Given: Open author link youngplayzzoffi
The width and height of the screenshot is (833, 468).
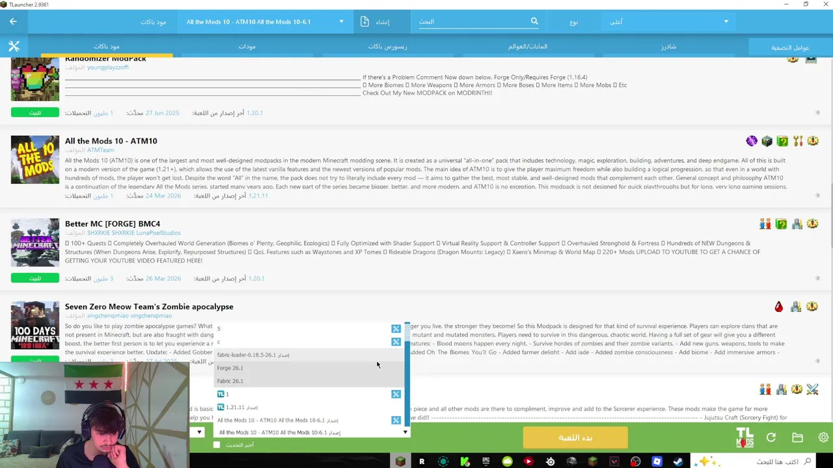Looking at the screenshot, I should [108, 67].
